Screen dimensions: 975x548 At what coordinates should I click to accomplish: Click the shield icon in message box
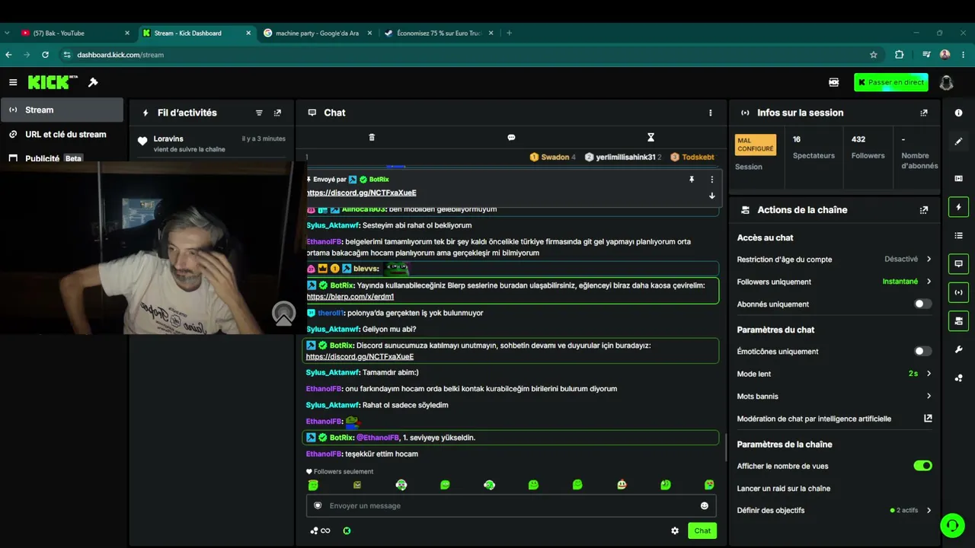point(318,505)
